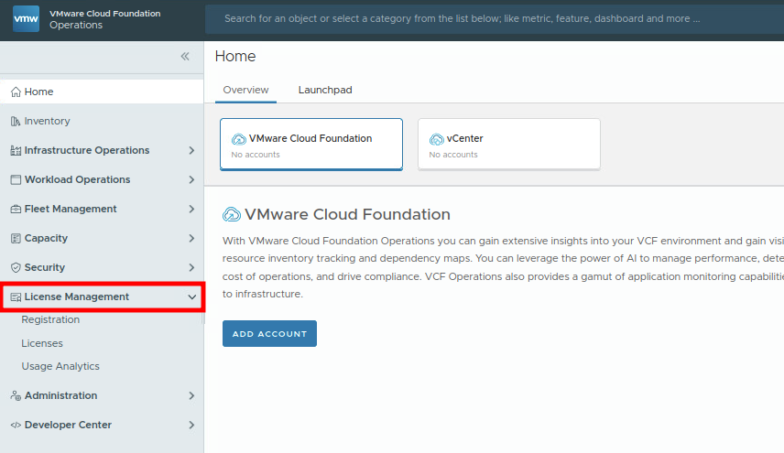Click 'No accounts' under VMware Cloud Foundation card

point(256,155)
